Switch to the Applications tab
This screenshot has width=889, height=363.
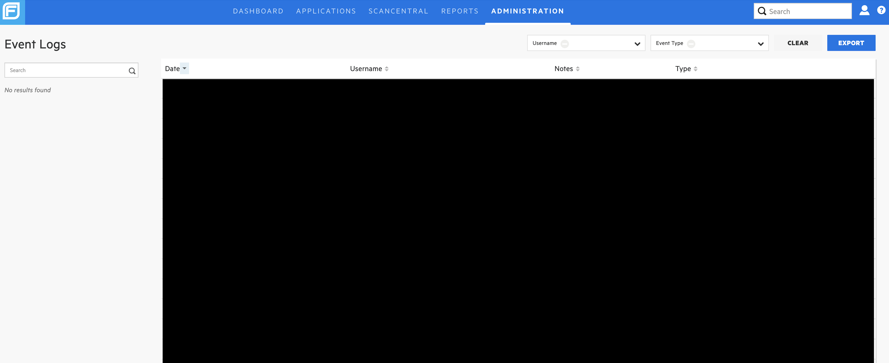(x=326, y=11)
